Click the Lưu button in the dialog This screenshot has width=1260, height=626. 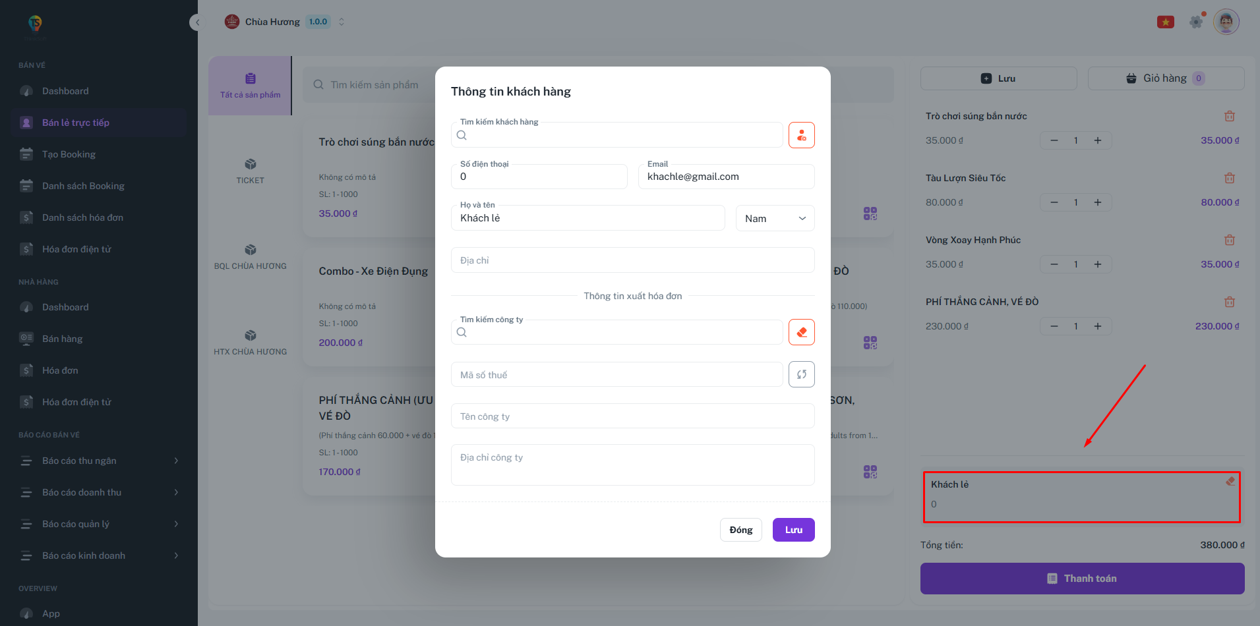(793, 530)
